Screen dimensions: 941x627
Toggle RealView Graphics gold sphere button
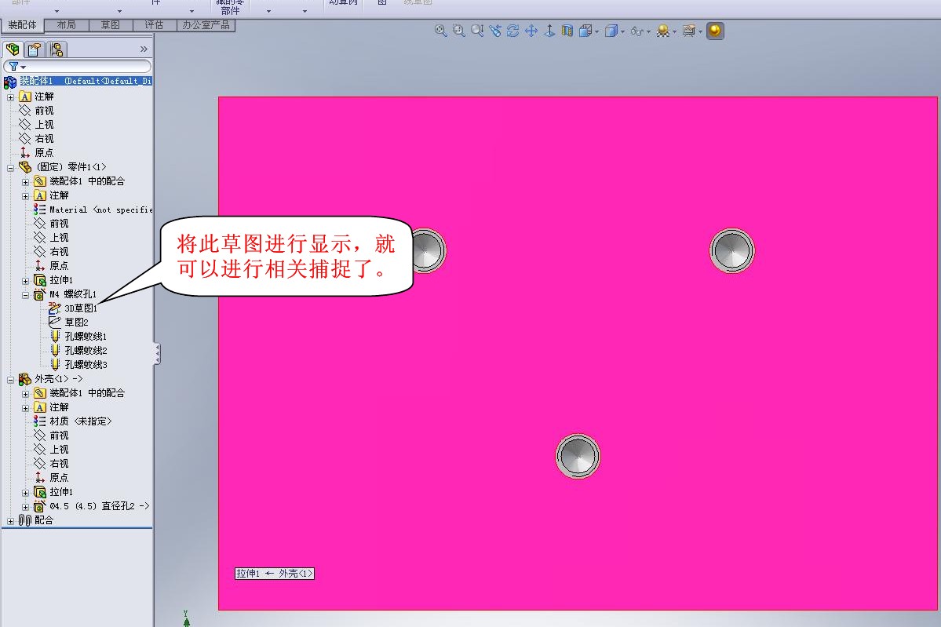click(715, 31)
